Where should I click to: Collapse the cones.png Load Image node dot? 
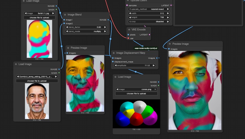pos(115,77)
